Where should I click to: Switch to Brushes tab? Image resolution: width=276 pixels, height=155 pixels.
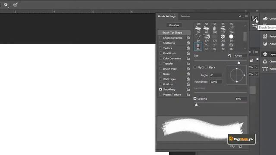pos(185,16)
